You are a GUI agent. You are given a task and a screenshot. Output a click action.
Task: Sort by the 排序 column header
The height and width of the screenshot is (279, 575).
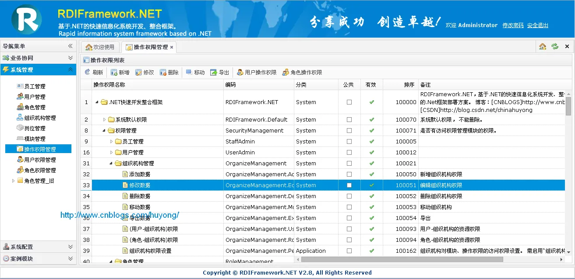click(x=400, y=84)
